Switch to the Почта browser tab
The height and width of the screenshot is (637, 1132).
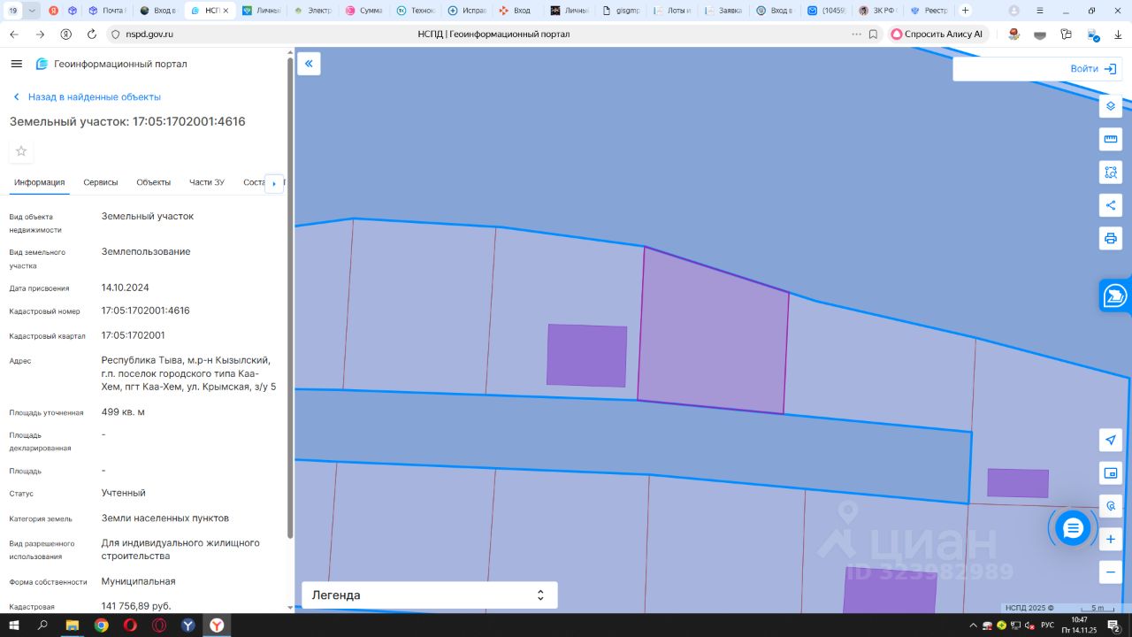(107, 11)
